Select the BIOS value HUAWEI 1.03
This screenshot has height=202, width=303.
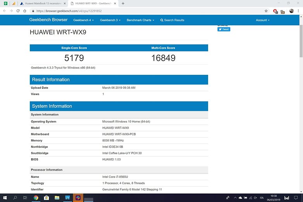point(112,159)
